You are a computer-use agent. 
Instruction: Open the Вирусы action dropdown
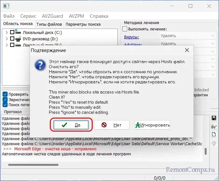tap(213, 36)
